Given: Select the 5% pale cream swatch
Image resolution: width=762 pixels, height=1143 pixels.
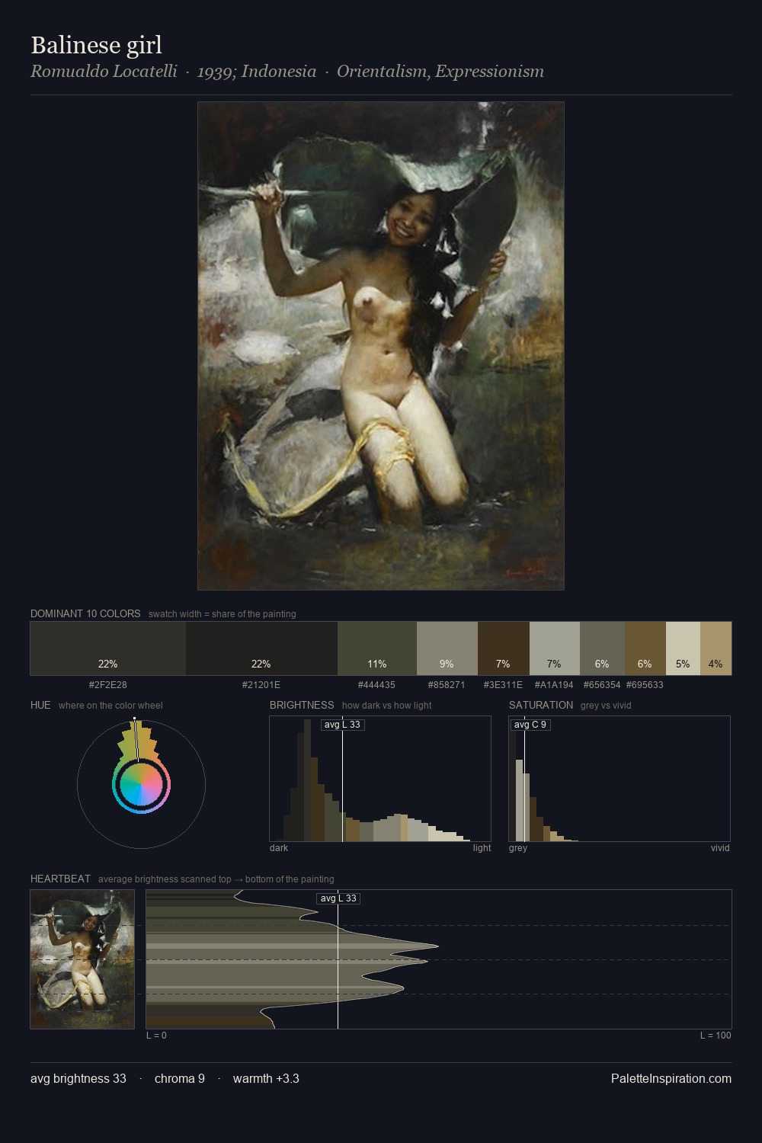Looking at the screenshot, I should click(683, 648).
